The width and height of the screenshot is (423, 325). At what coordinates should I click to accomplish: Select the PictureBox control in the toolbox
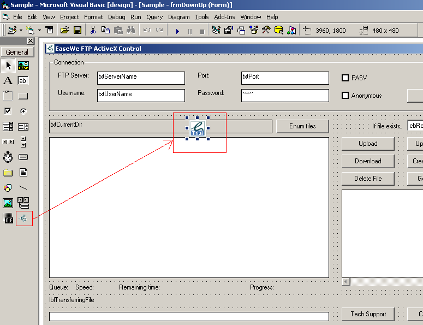(23, 66)
